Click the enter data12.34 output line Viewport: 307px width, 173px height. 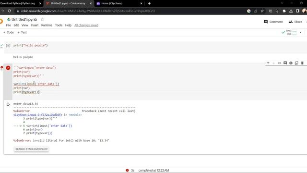(x=25, y=104)
